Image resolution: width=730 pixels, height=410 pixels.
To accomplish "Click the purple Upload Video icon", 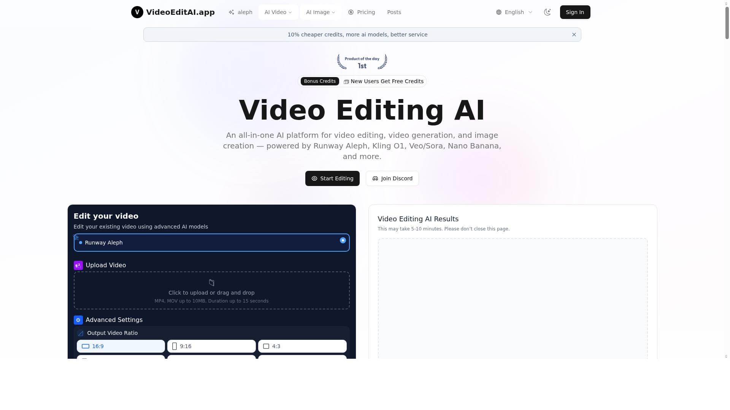I will (78, 265).
